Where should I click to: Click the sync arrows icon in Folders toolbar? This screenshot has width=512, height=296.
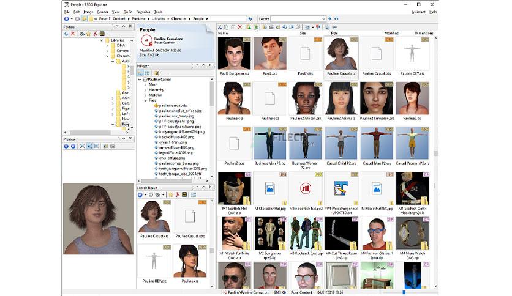66,34
